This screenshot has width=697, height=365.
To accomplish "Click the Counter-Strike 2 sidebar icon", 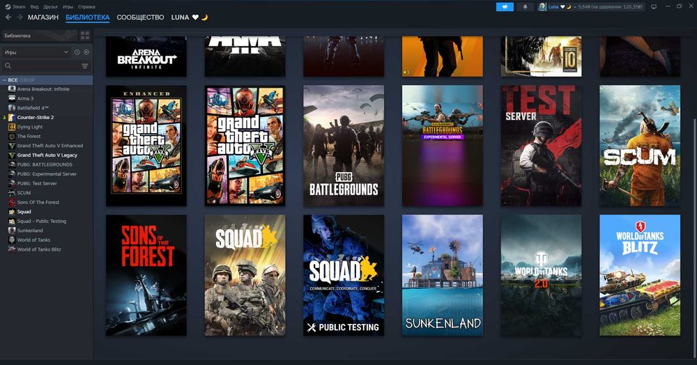I will pyautogui.click(x=12, y=117).
